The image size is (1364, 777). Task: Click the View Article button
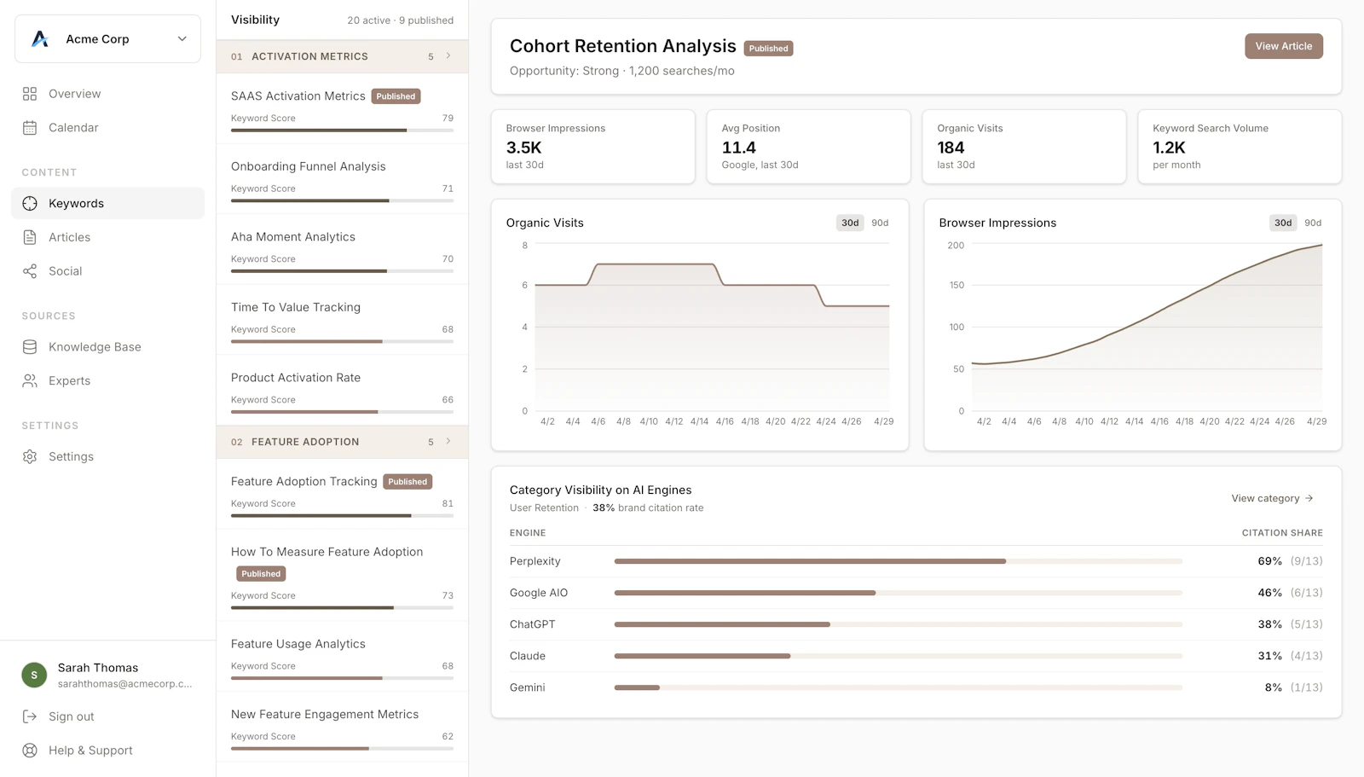(1283, 46)
